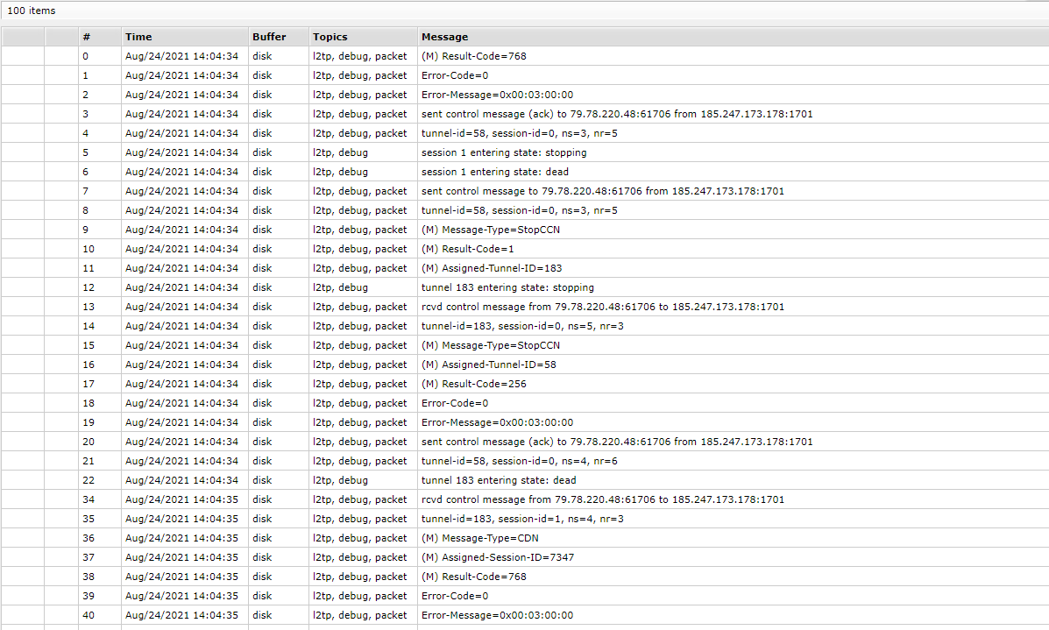This screenshot has width=1049, height=630.
Task: Sort entries by the Time column header
Action: [x=138, y=37]
